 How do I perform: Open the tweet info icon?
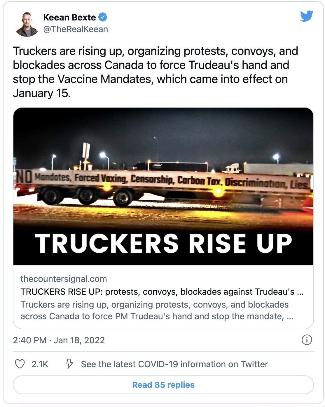point(307,340)
